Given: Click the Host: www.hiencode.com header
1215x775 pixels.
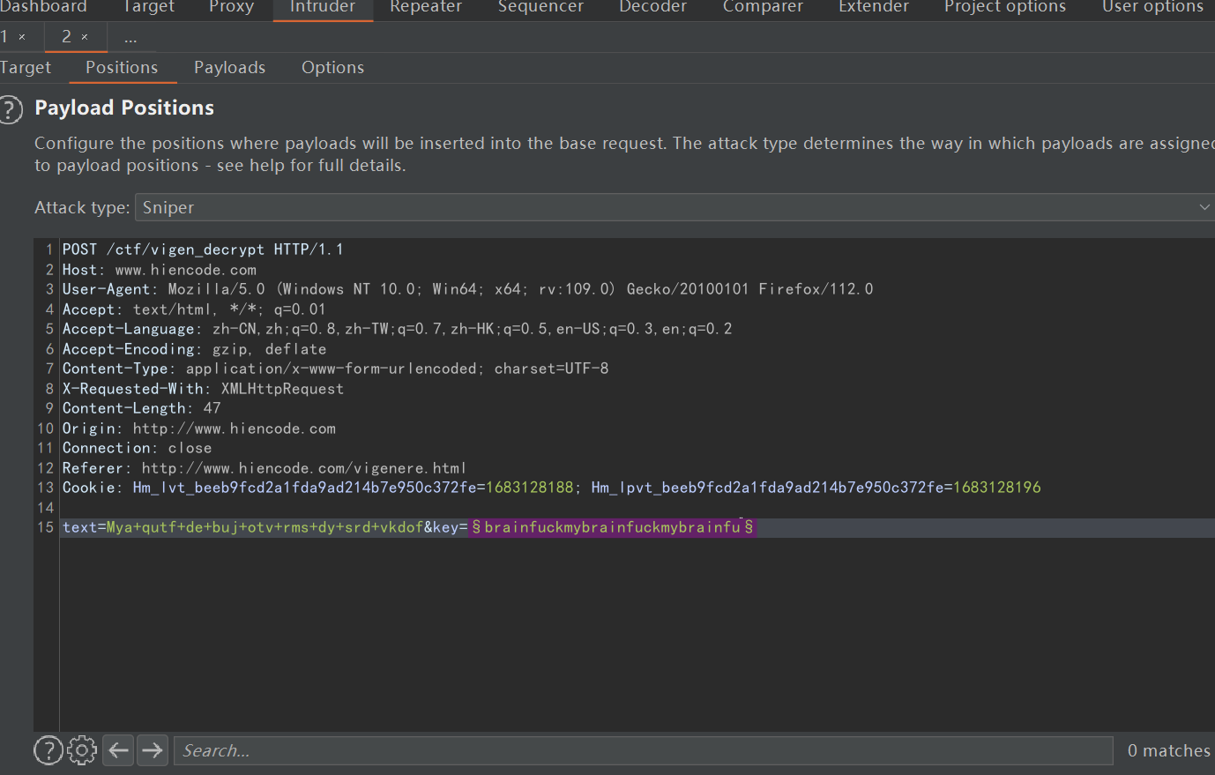Looking at the screenshot, I should (159, 270).
